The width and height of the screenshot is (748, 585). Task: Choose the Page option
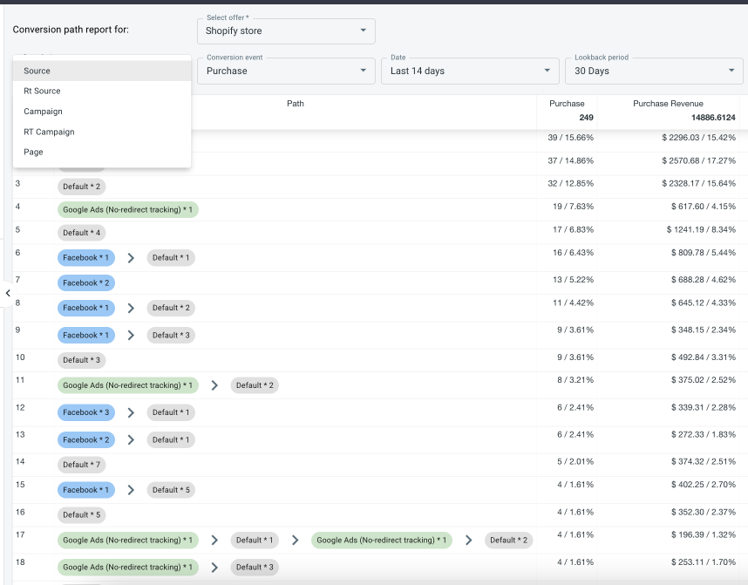point(102,152)
